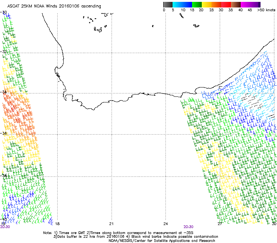This screenshot has width=277, height=243.
Task: Click the magenta-purple segment of the color bar
Action: pos(250,4)
